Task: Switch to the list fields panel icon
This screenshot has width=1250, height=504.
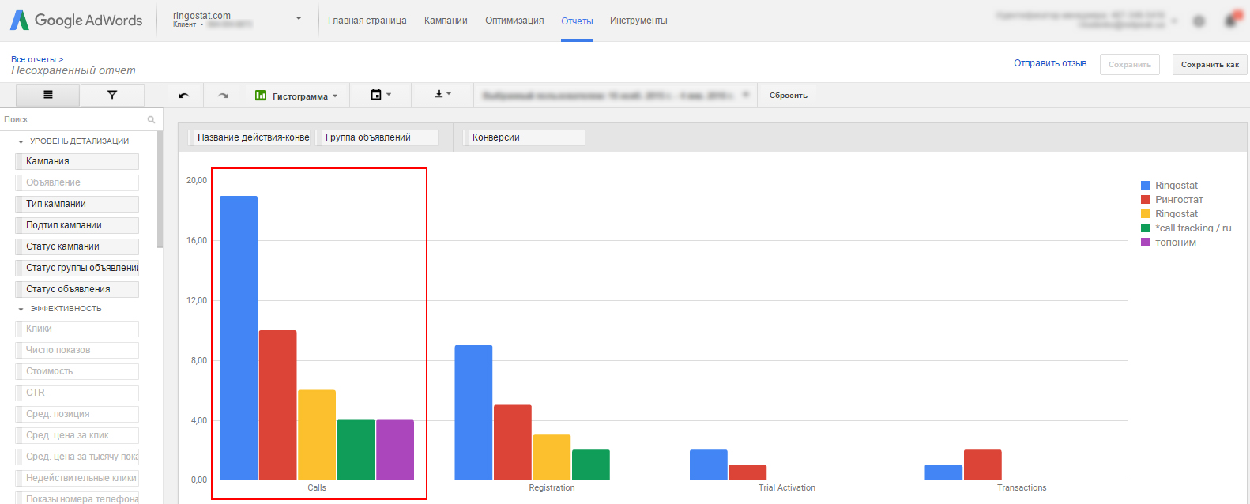Action: [x=47, y=95]
